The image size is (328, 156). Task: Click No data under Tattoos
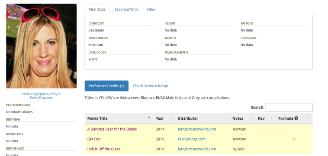(x=247, y=30)
